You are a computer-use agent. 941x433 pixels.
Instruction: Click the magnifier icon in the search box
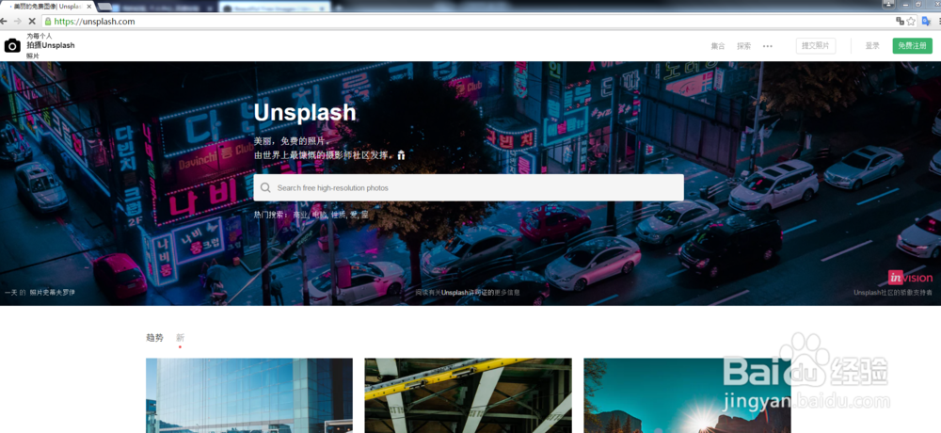[x=265, y=188]
